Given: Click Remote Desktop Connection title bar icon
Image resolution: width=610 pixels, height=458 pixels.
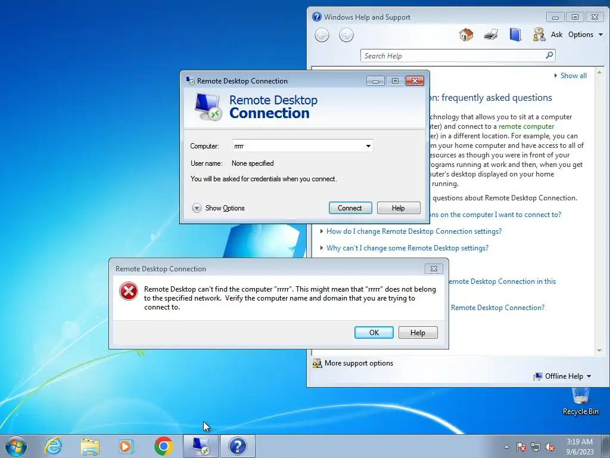Looking at the screenshot, I should (x=190, y=81).
